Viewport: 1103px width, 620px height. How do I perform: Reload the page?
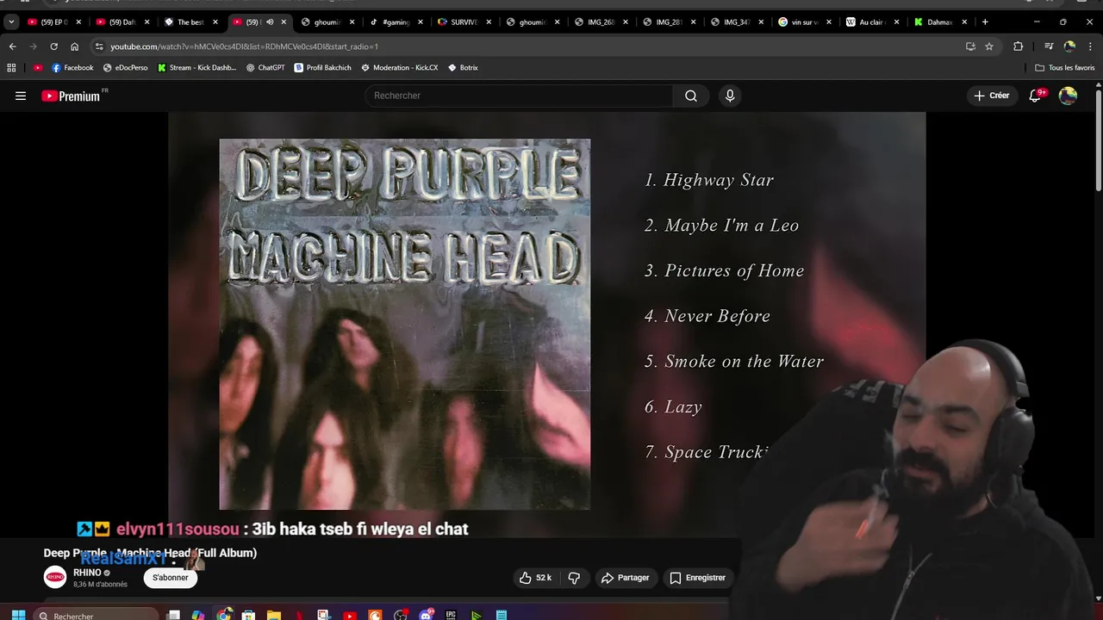coord(53,46)
